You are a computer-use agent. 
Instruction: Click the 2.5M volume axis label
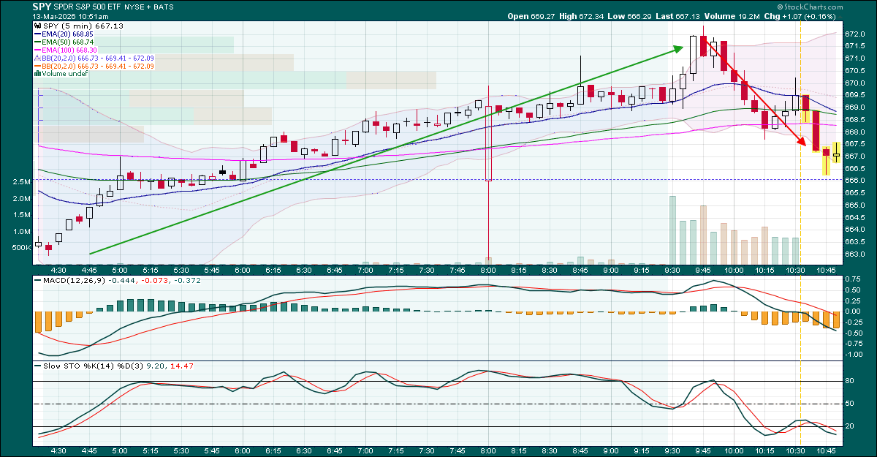pos(21,181)
